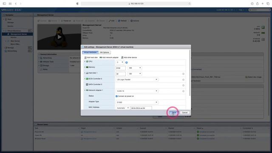The image size is (272, 153).
Task: Open Storage in the Navigator
Action: tap(10, 48)
